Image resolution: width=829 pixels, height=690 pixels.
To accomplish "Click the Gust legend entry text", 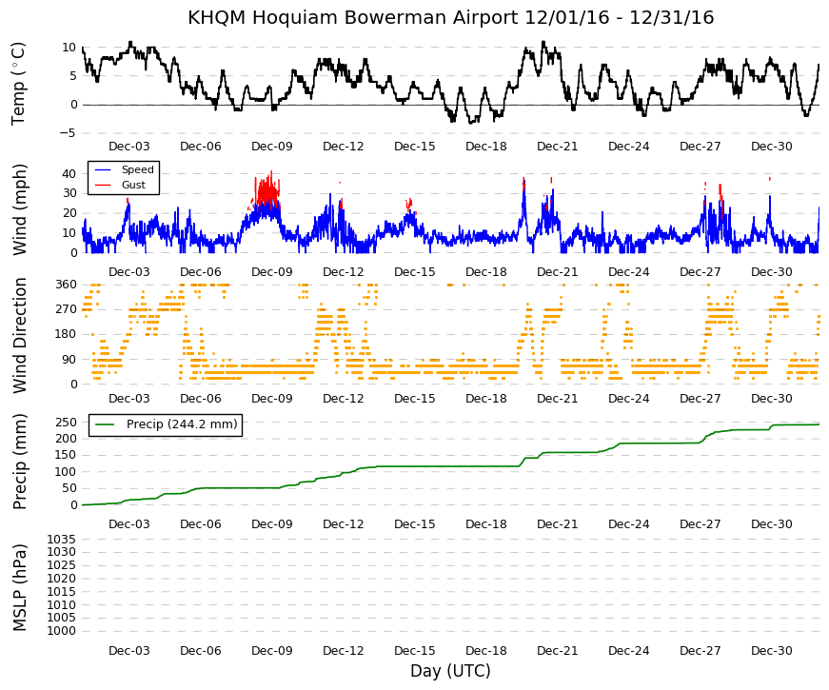I will point(133,185).
